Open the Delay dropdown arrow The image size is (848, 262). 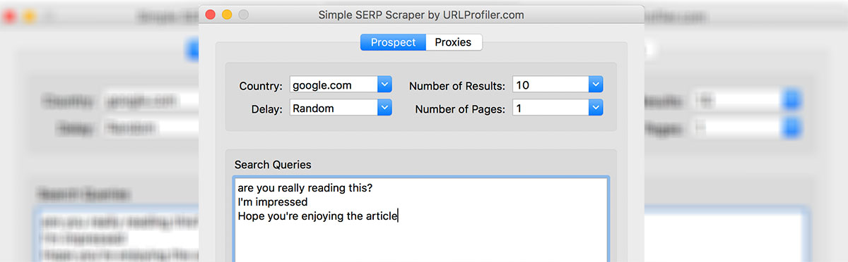(384, 108)
